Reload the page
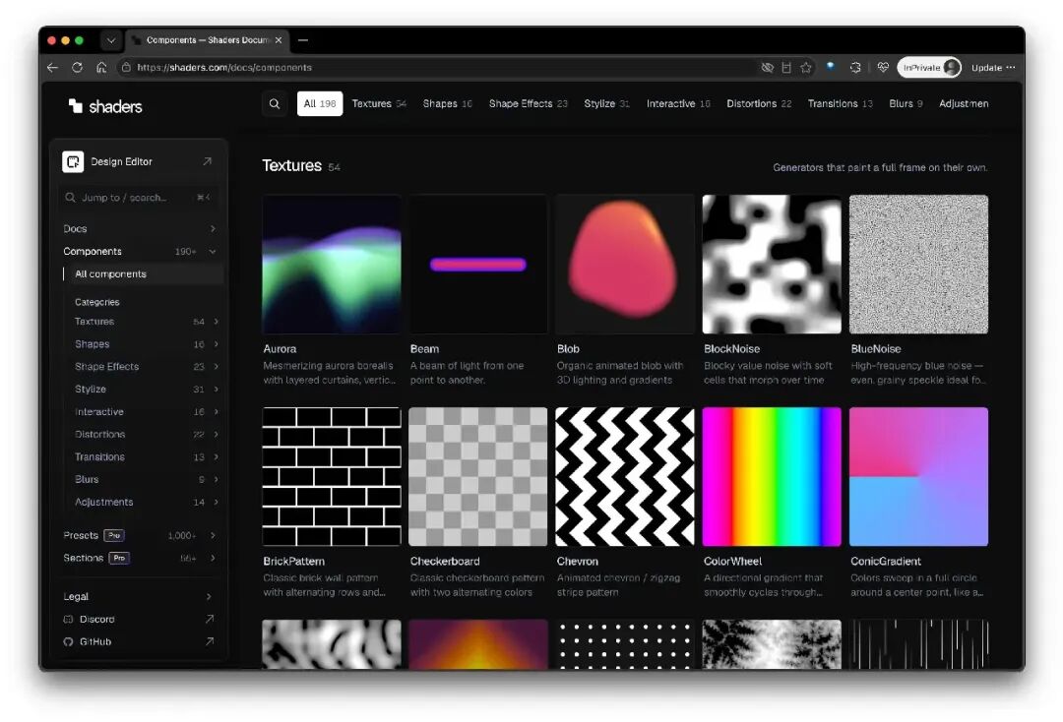The width and height of the screenshot is (1063, 722). (x=78, y=67)
